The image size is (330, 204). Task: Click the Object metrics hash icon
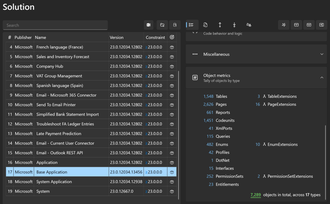pos(195,77)
